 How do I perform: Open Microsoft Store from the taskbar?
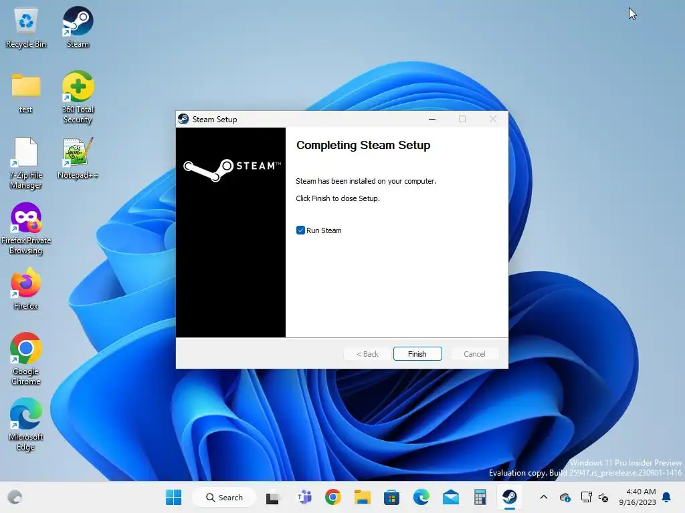point(391,497)
